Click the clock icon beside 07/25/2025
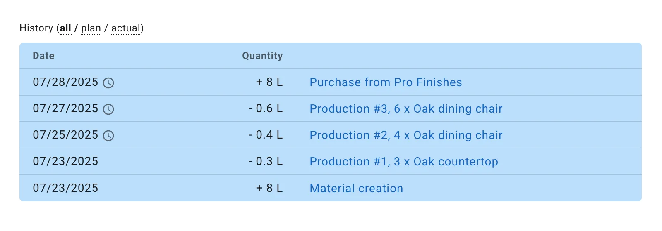The image size is (662, 231). [108, 136]
